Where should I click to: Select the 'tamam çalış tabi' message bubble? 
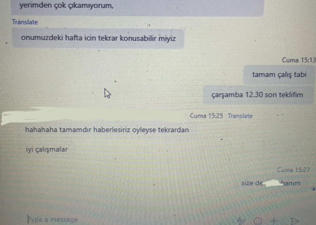(279, 75)
